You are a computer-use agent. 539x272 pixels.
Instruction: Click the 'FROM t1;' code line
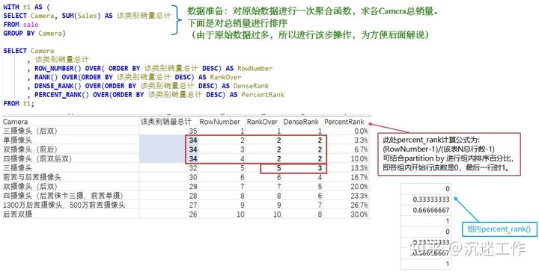[19, 103]
